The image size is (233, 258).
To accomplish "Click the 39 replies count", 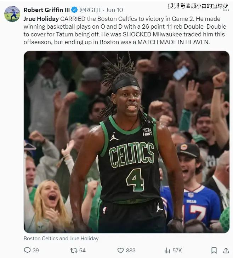I will (x=36, y=251).
